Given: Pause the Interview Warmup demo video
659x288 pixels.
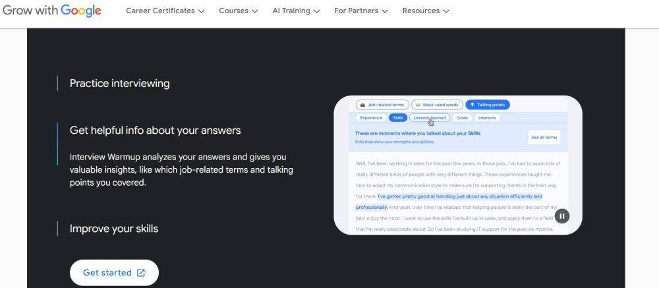Looking at the screenshot, I should click(562, 216).
